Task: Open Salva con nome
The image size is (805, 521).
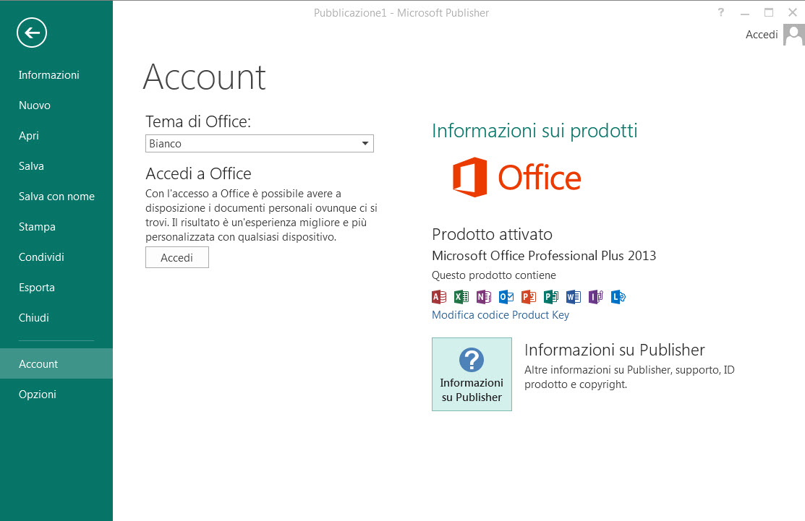Action: [x=56, y=197]
